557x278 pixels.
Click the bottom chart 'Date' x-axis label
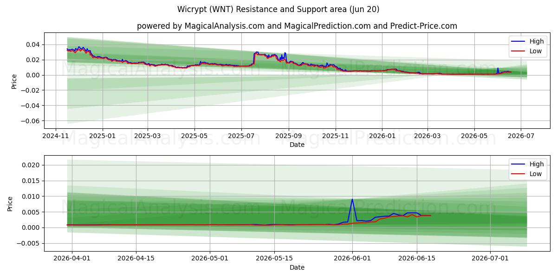(x=297, y=267)
